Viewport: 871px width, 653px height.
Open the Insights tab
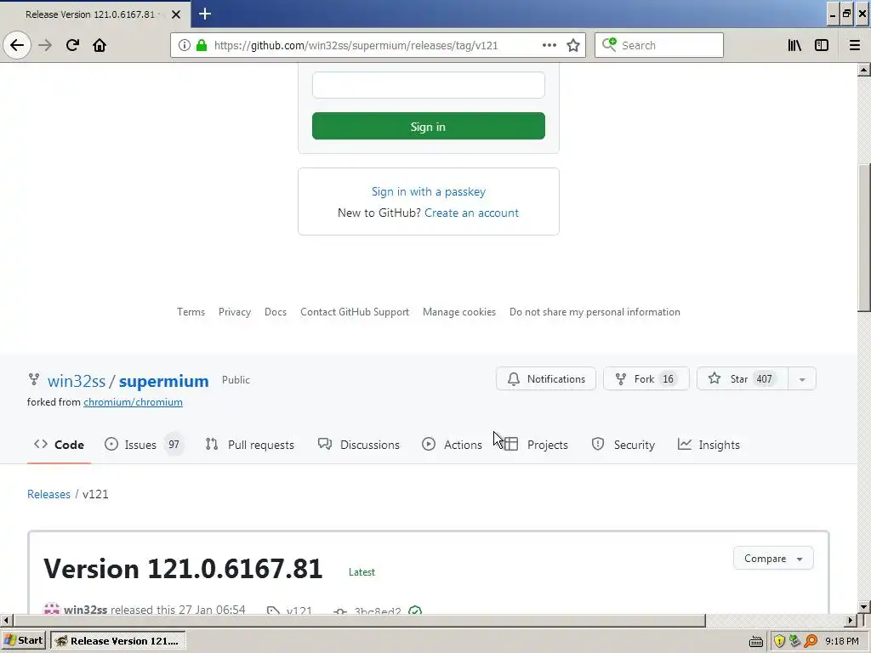pyautogui.click(x=709, y=445)
